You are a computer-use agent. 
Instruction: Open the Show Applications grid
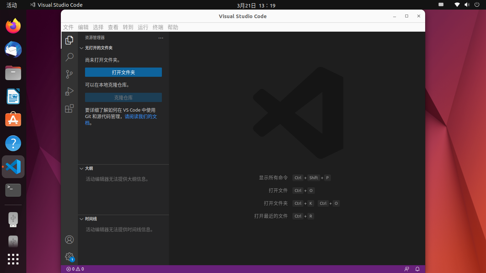[13, 259]
